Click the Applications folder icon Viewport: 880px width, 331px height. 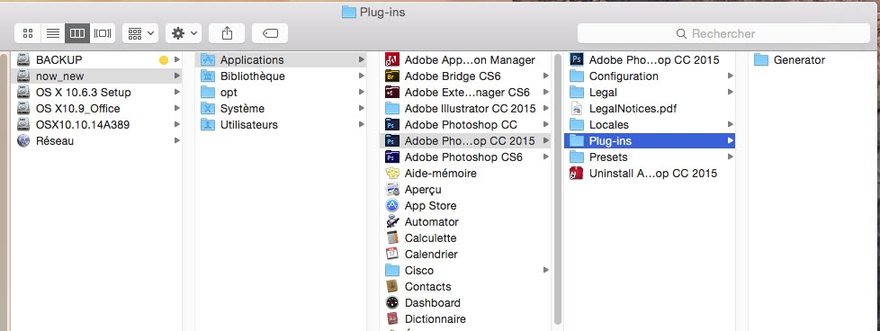[x=208, y=59]
